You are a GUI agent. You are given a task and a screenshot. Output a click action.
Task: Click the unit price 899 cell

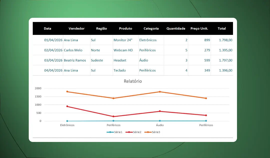[x=207, y=40]
